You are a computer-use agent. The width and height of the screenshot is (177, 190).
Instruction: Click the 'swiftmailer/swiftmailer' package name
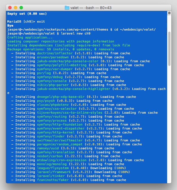click(60, 140)
